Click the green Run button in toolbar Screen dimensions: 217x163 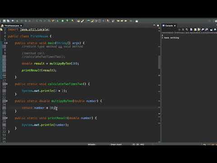[62, 21]
